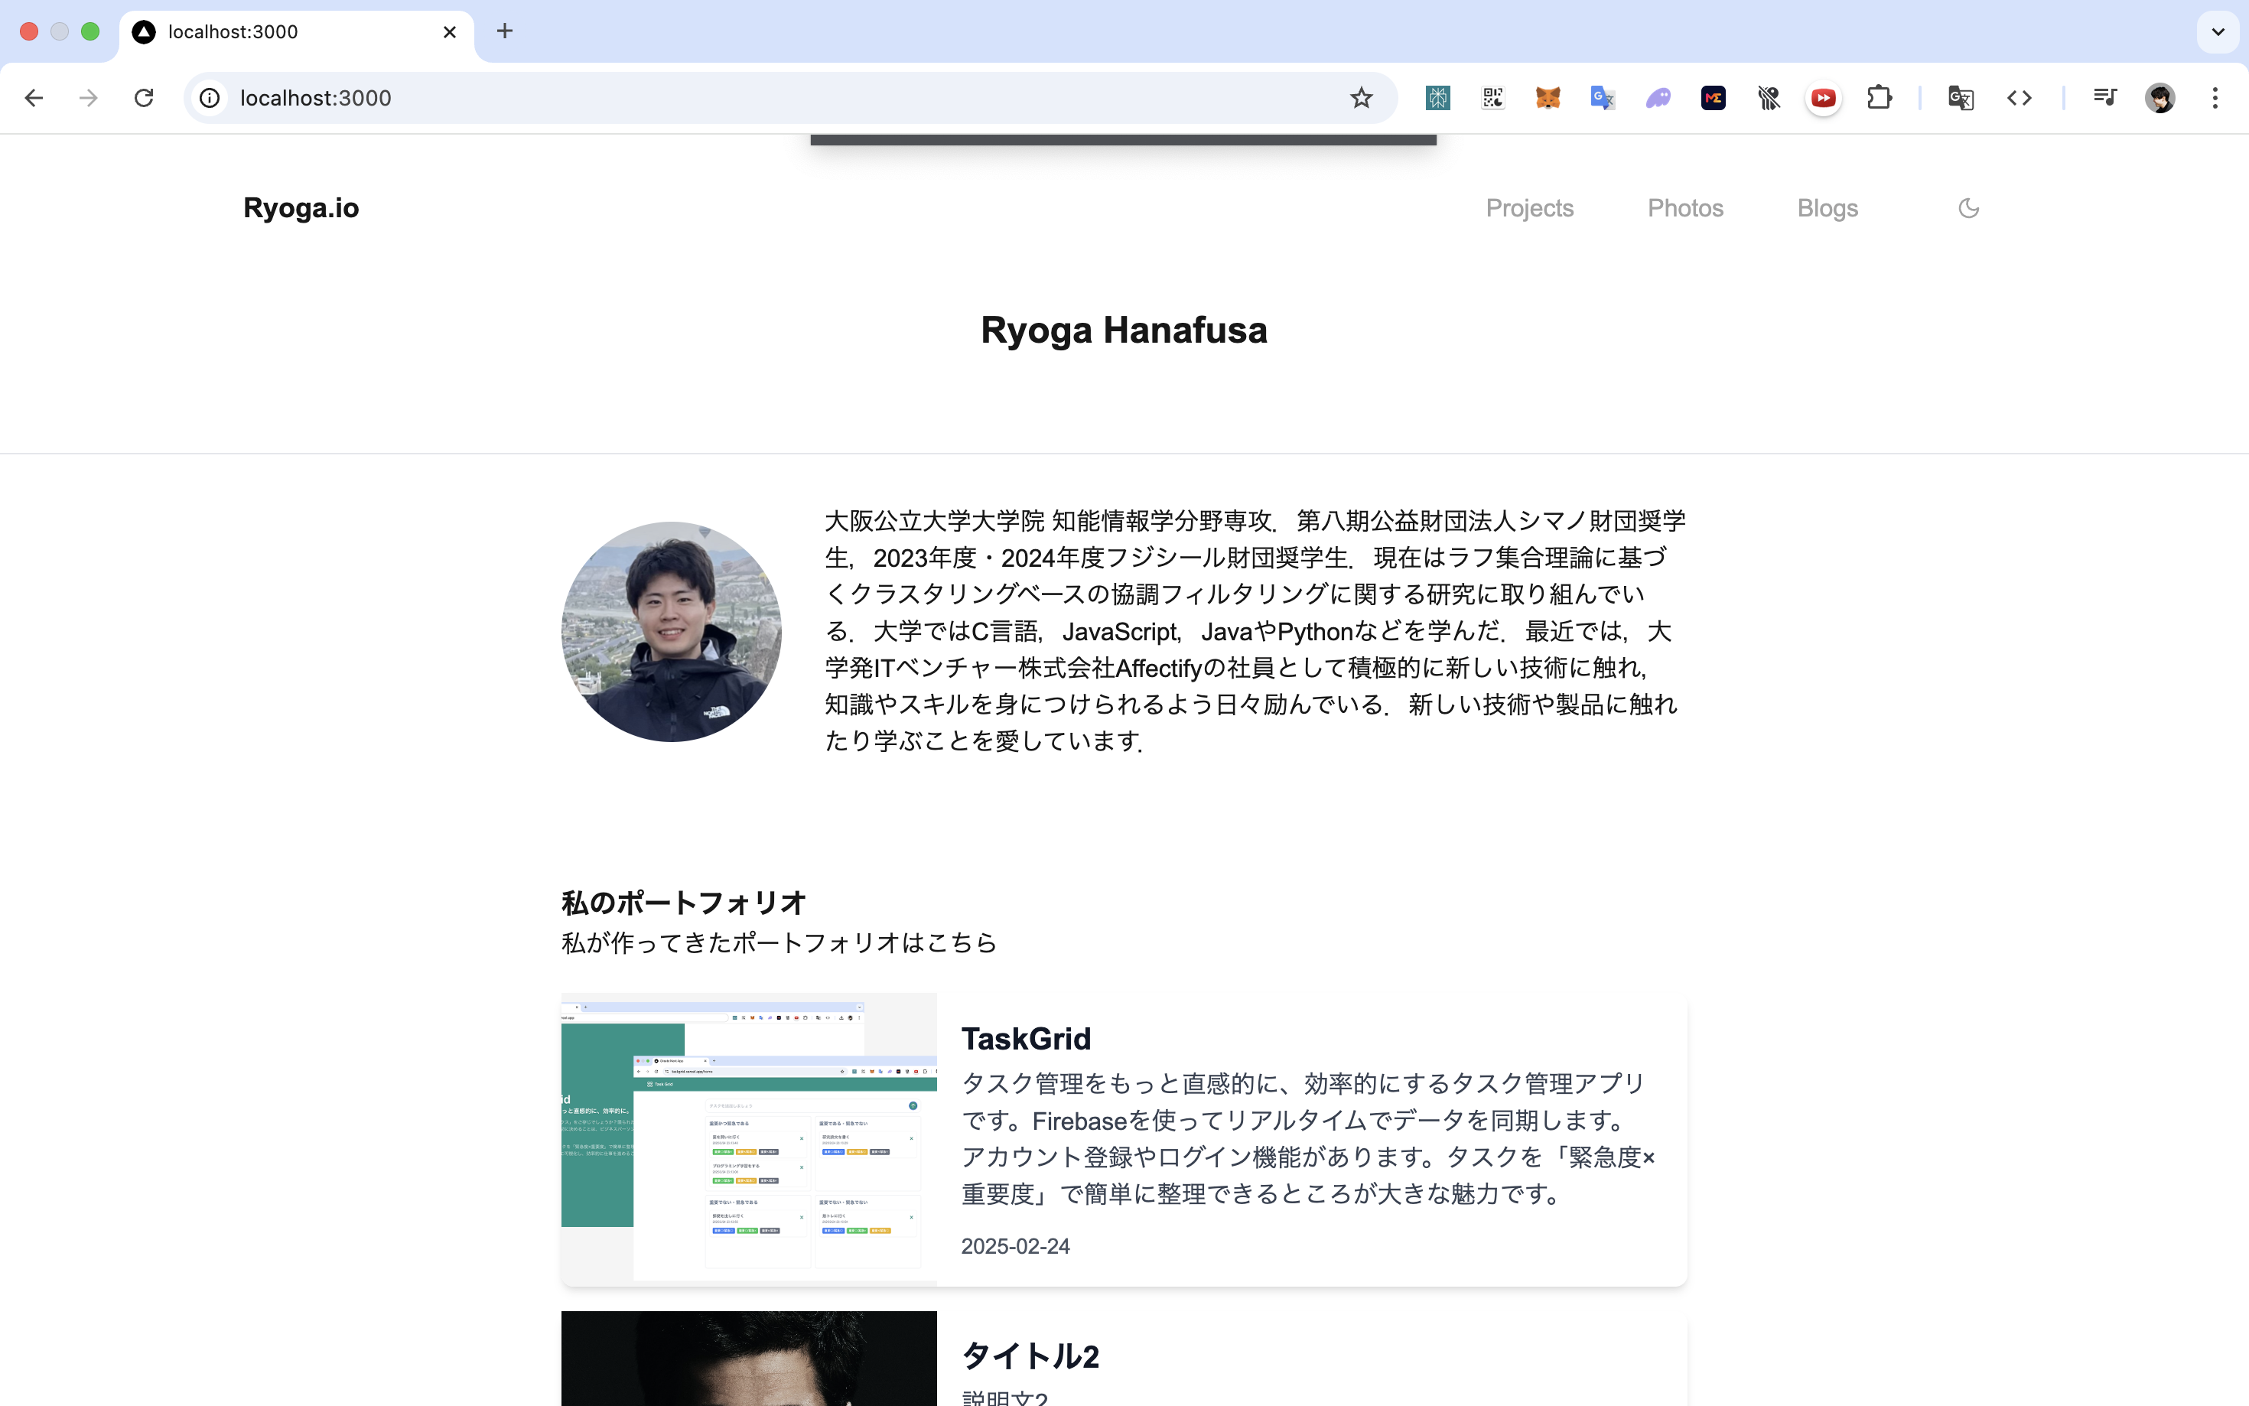2249x1406 pixels.
Task: Open the red video extension icon
Action: coord(1823,98)
